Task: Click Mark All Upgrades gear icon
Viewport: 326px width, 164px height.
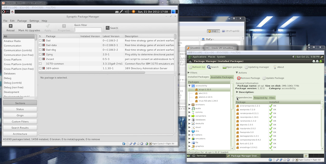Action: point(29,26)
